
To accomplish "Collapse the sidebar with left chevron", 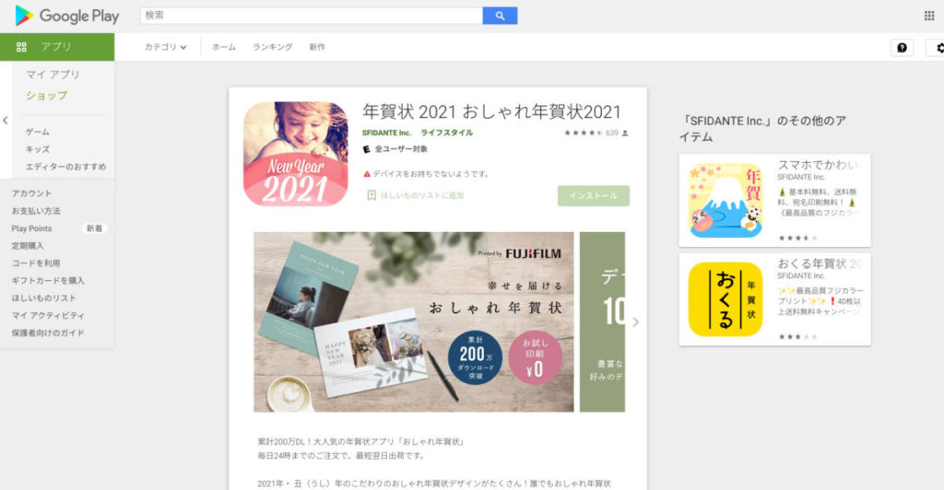I will tap(6, 121).
